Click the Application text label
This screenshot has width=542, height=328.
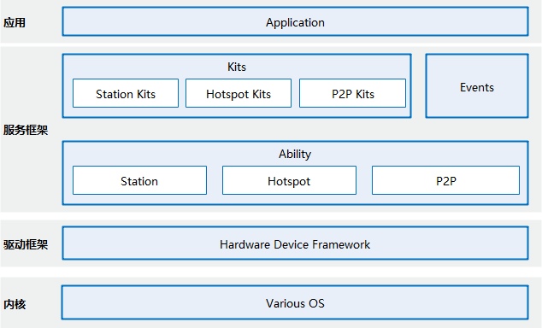tap(295, 23)
